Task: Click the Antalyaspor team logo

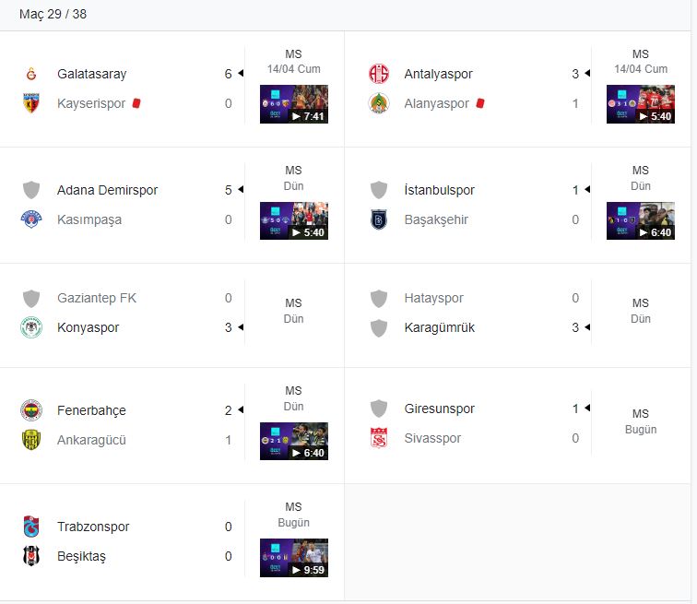Action: (379, 74)
